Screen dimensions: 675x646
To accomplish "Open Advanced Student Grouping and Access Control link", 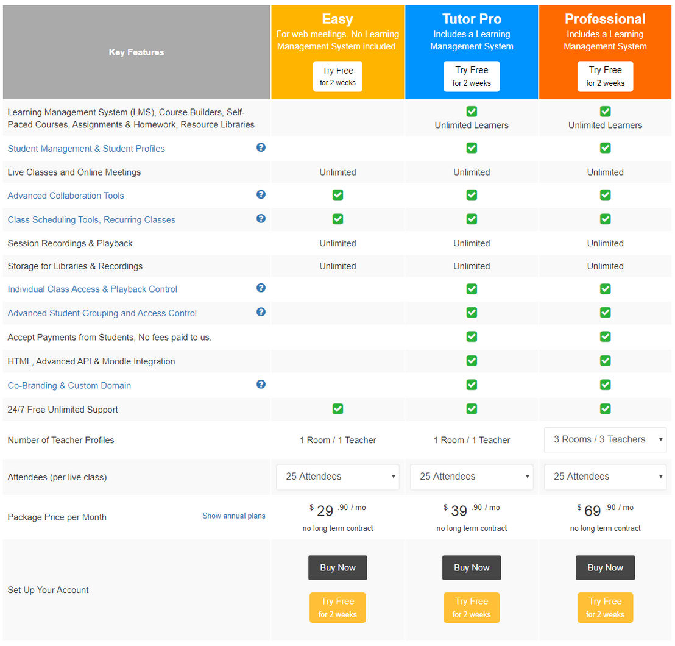I will [102, 313].
